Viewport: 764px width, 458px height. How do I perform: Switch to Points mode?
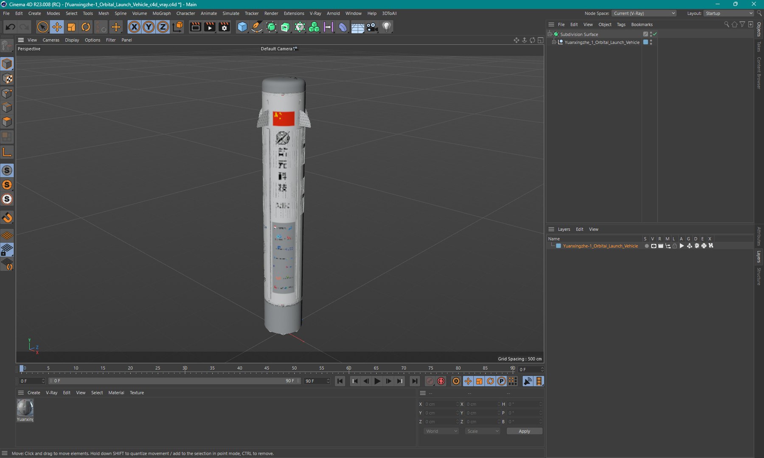tap(7, 93)
